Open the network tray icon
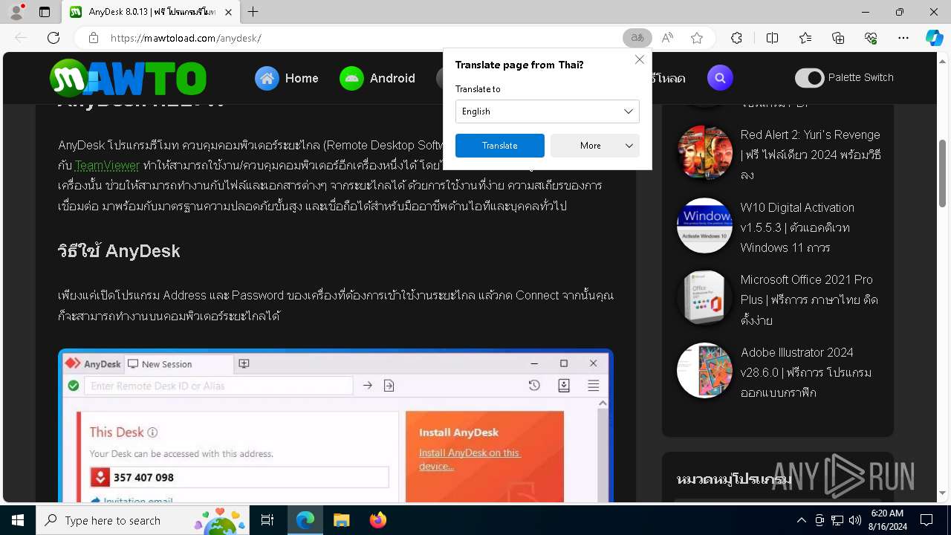951x535 pixels. [837, 520]
